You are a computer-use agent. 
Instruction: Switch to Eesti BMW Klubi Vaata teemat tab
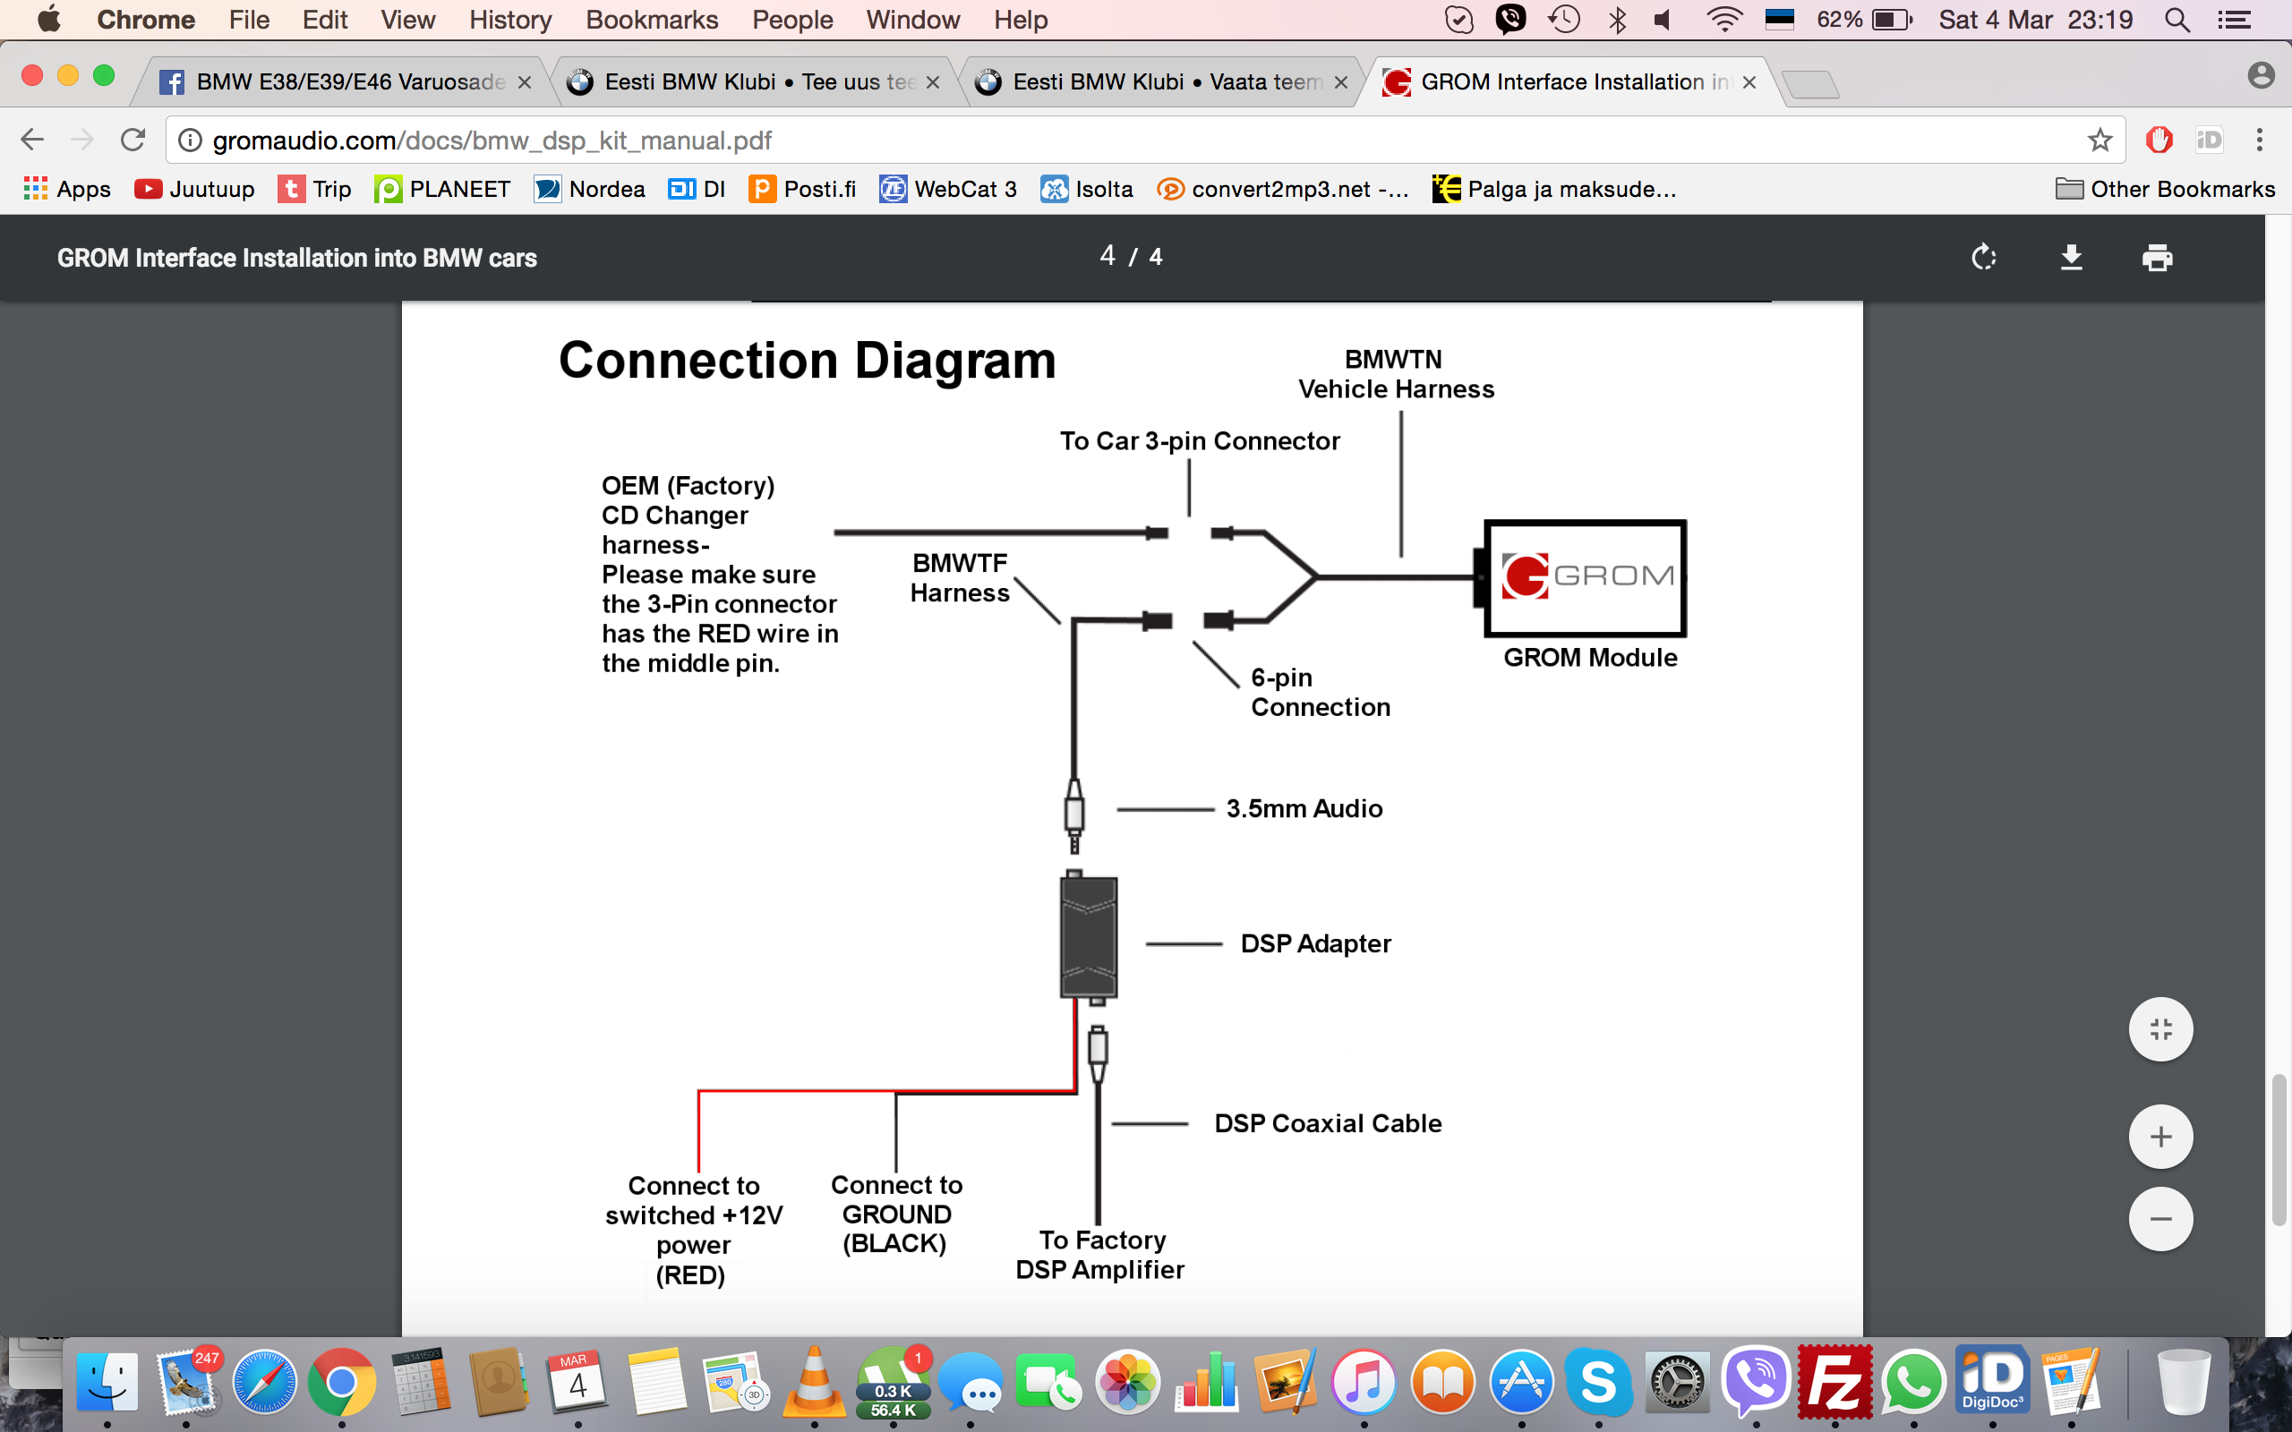(x=1161, y=82)
